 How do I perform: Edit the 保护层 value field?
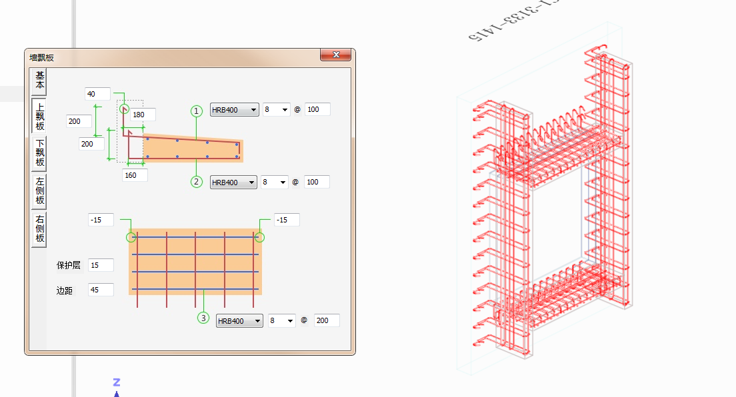point(101,265)
